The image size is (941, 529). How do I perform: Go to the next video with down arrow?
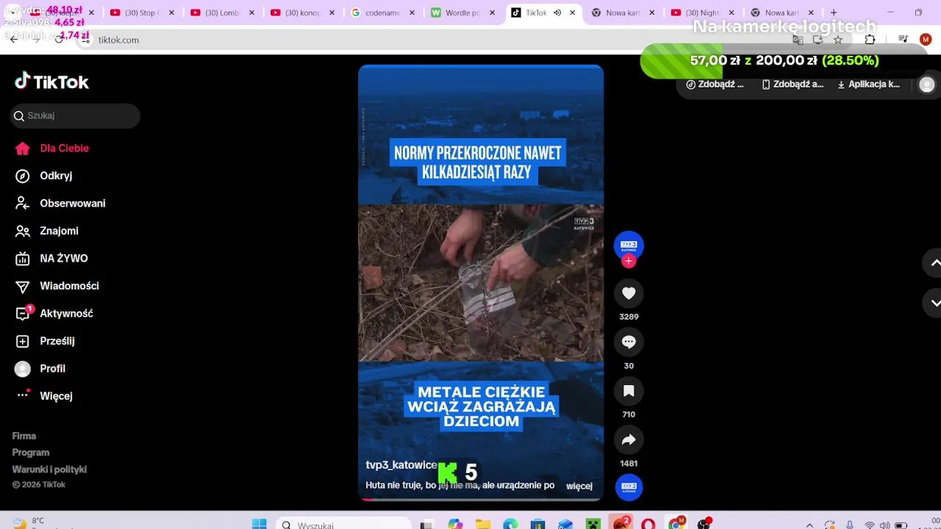935,303
